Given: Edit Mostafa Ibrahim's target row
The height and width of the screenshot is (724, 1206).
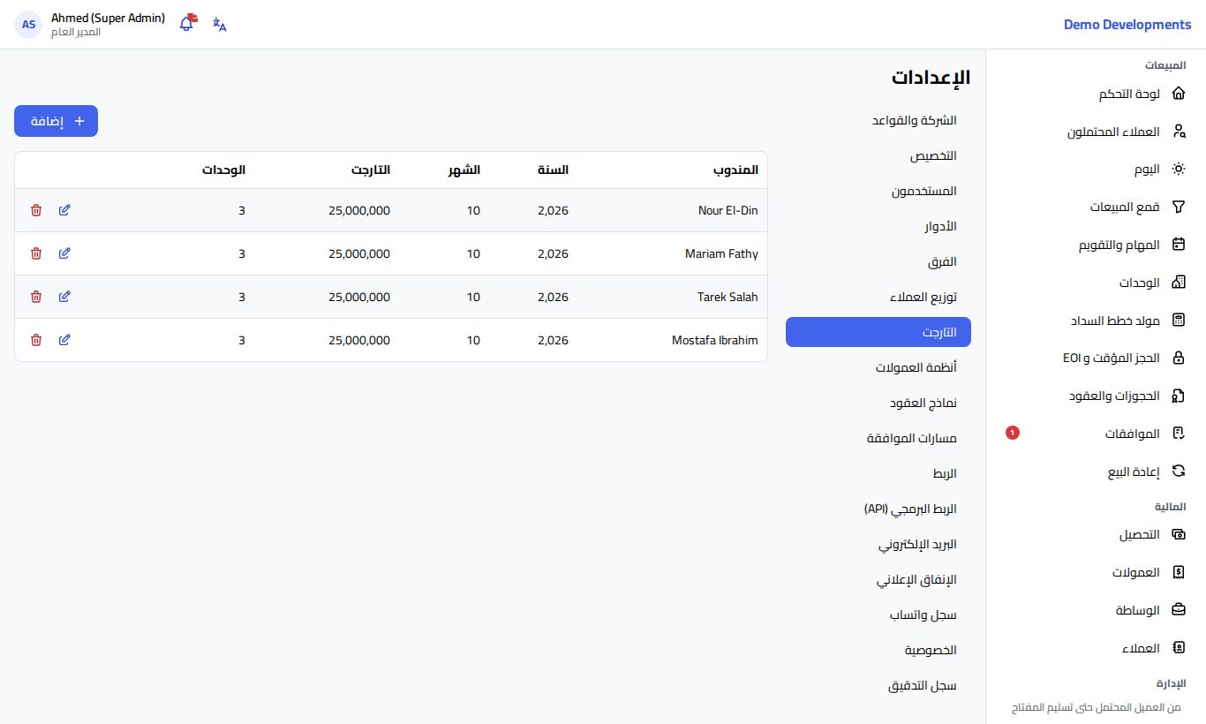Looking at the screenshot, I should (64, 340).
